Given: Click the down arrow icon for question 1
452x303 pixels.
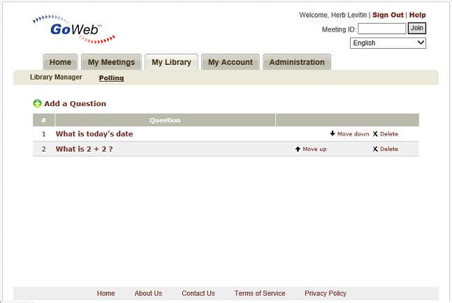Looking at the screenshot, I should (333, 133).
